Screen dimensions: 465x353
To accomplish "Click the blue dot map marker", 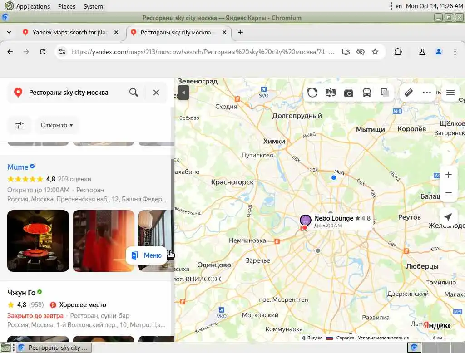I will pos(334,177).
